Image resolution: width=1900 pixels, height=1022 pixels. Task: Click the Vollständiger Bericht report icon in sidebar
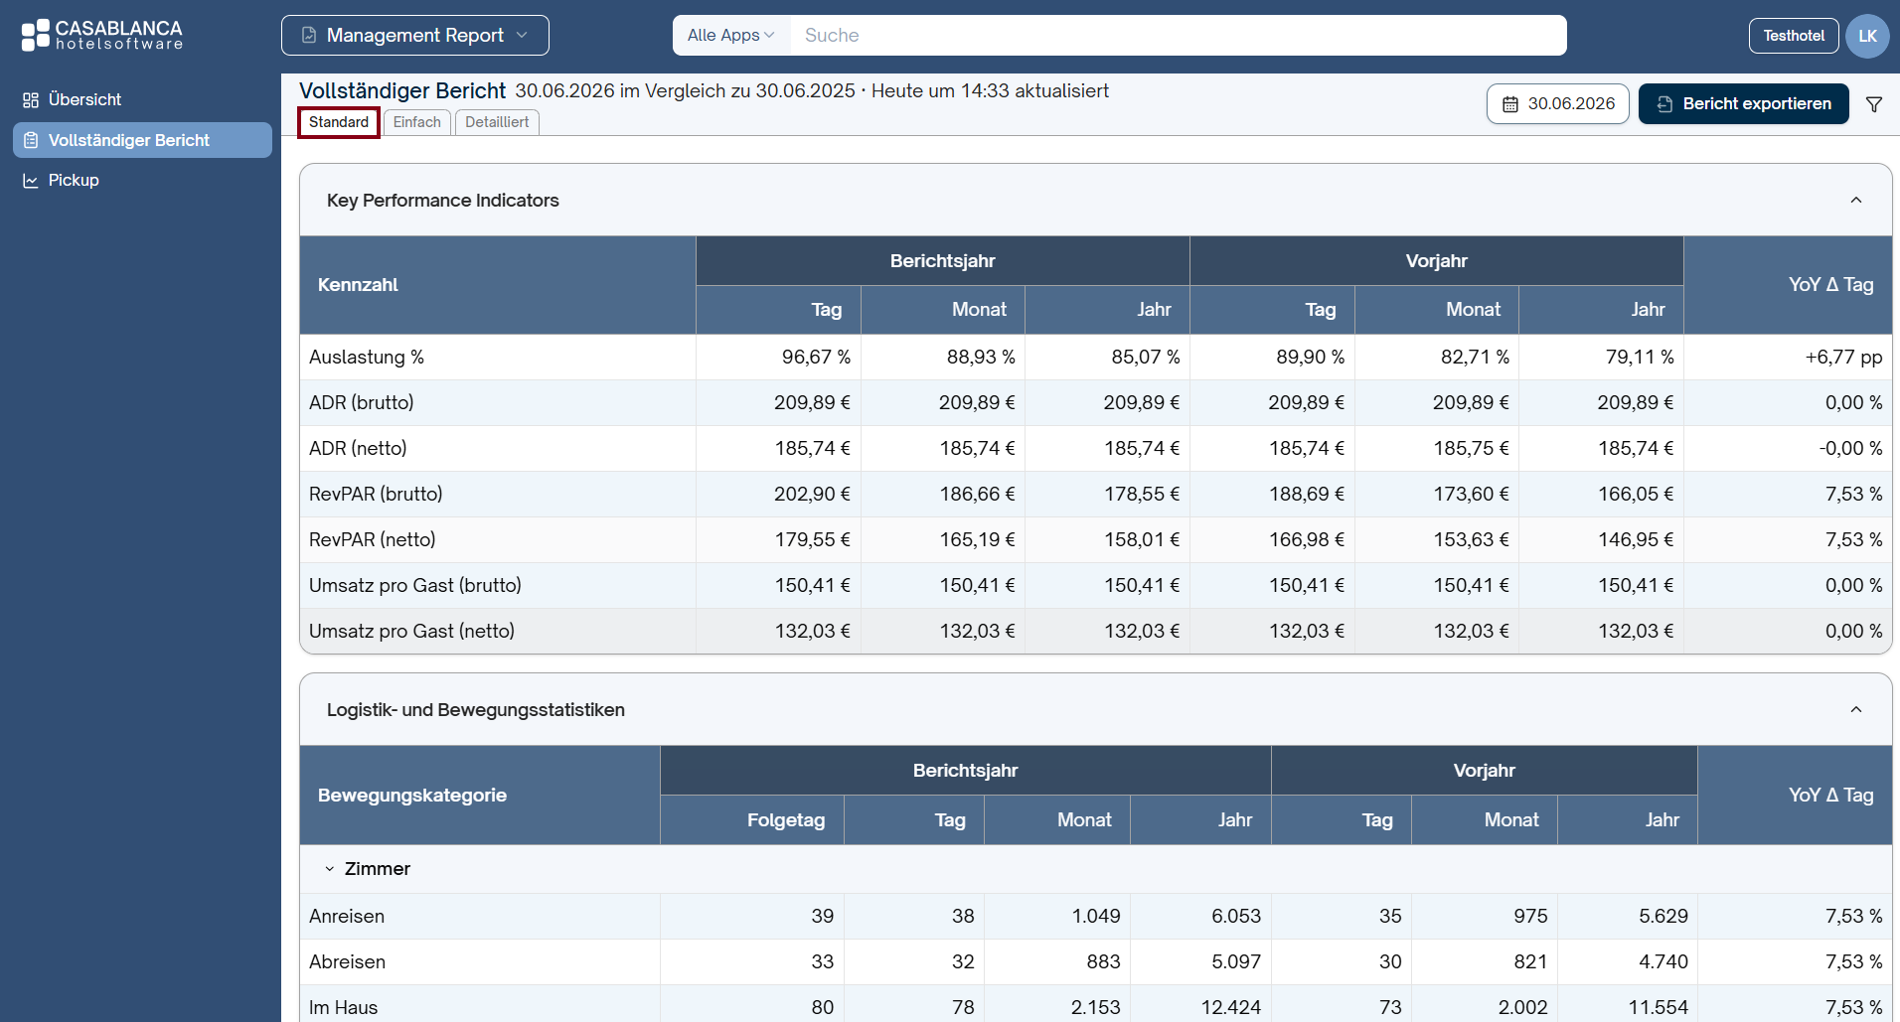click(31, 140)
